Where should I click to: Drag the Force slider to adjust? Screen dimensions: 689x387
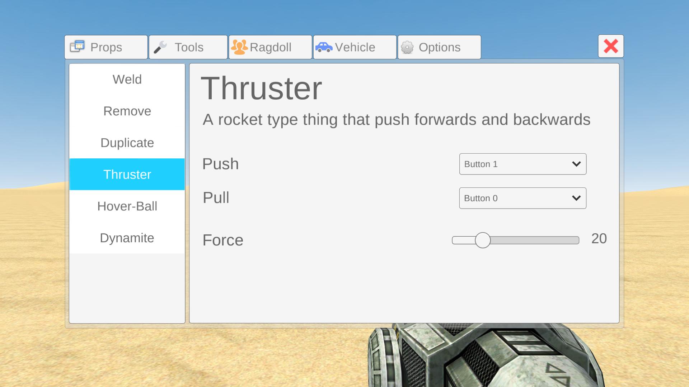(x=482, y=240)
